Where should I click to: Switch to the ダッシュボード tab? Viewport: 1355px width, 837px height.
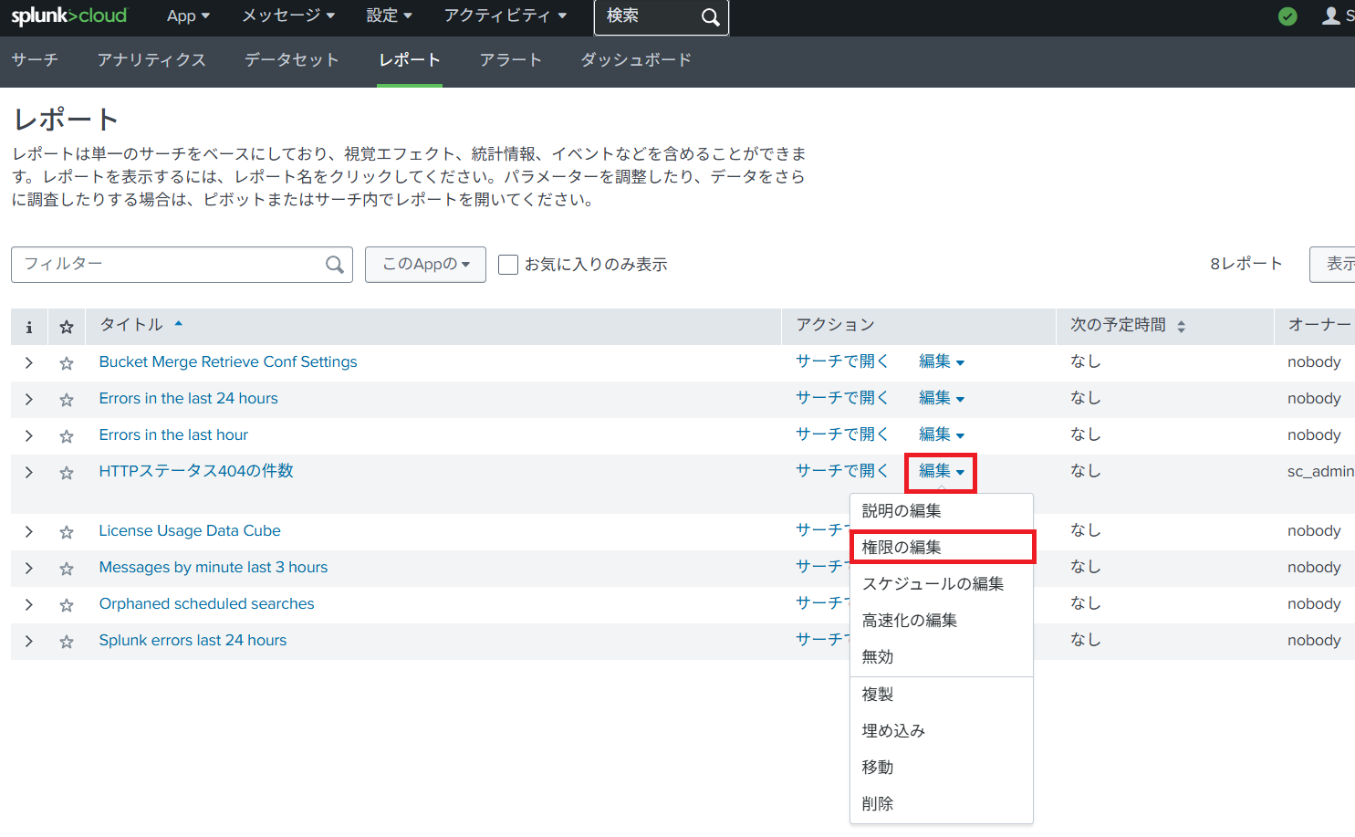636,60
